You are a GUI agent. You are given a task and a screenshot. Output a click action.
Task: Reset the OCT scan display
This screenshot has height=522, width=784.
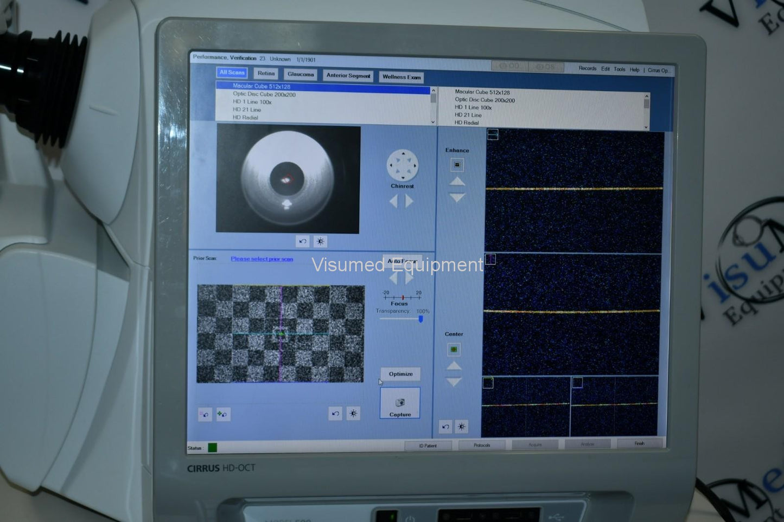coord(445,427)
